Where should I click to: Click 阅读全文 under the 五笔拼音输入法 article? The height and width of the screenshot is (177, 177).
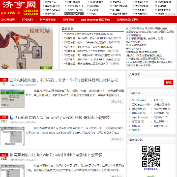[117, 139]
